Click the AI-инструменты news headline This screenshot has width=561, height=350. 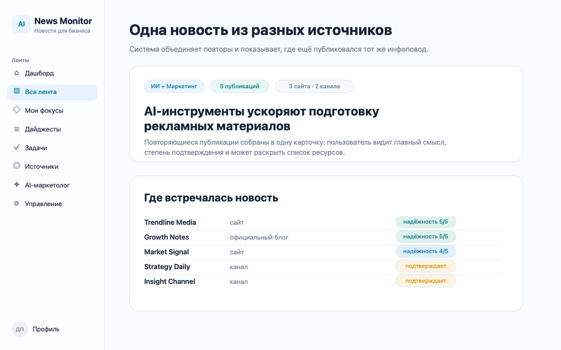click(x=262, y=119)
